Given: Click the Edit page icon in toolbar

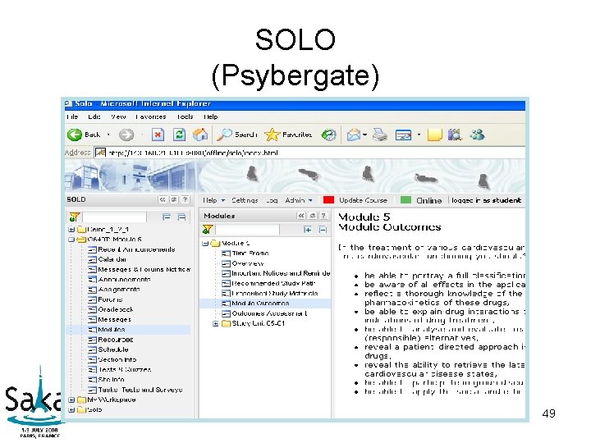Looking at the screenshot, I should (403, 135).
